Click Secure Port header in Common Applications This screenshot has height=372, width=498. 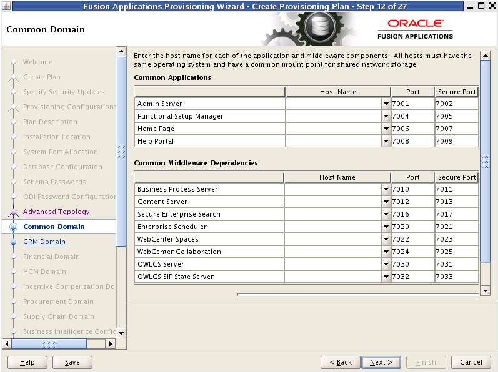pos(456,92)
